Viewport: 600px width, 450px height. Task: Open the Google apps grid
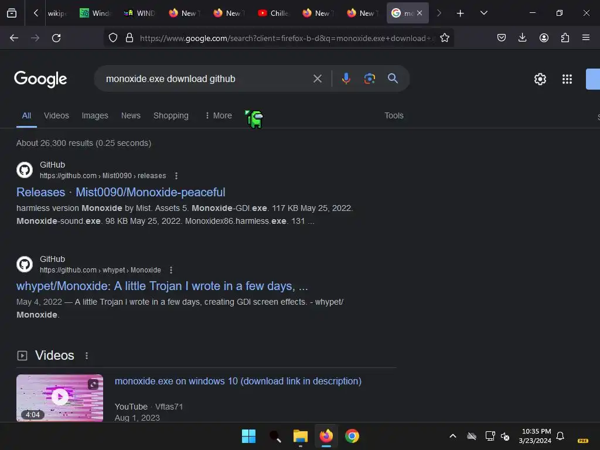(x=567, y=79)
